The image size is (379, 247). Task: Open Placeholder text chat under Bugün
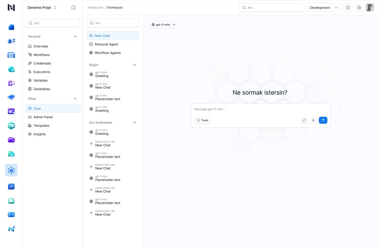113,97
